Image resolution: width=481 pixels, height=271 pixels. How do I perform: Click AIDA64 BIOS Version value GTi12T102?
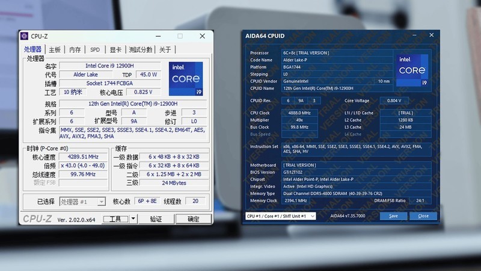point(357,172)
